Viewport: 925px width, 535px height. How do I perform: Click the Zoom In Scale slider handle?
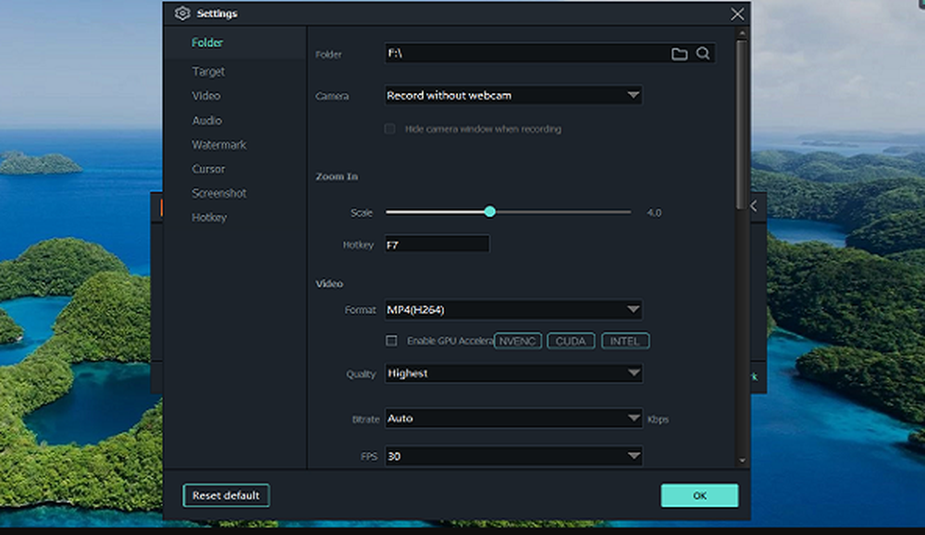[x=490, y=212]
